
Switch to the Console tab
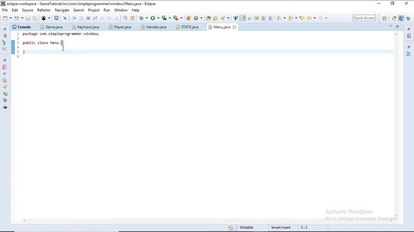(21, 27)
